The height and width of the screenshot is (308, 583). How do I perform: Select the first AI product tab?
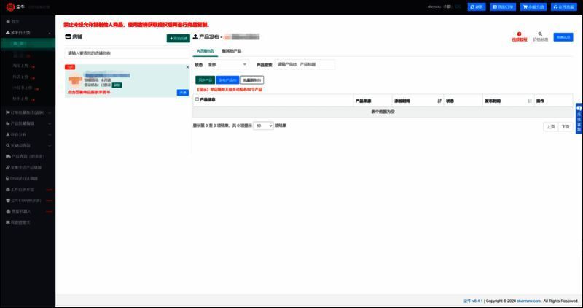coord(205,51)
